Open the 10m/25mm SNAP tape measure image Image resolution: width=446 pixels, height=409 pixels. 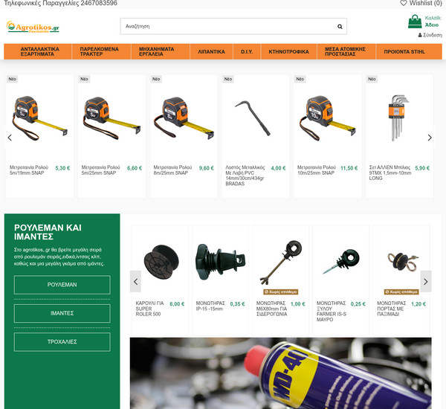pyautogui.click(x=328, y=118)
